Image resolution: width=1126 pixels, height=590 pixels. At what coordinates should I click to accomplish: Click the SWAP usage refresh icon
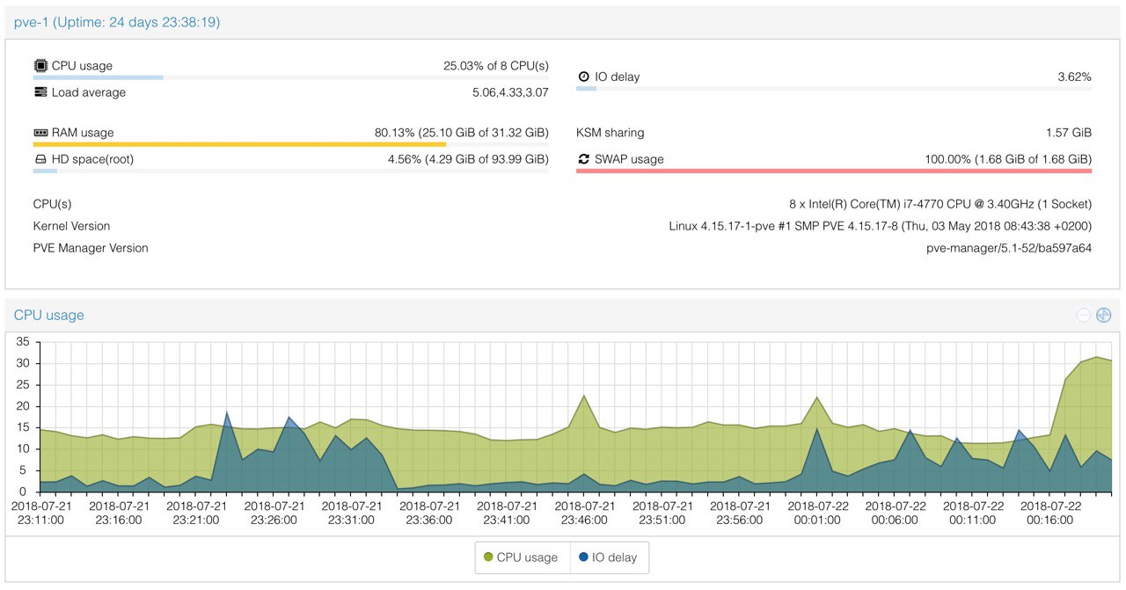583,159
